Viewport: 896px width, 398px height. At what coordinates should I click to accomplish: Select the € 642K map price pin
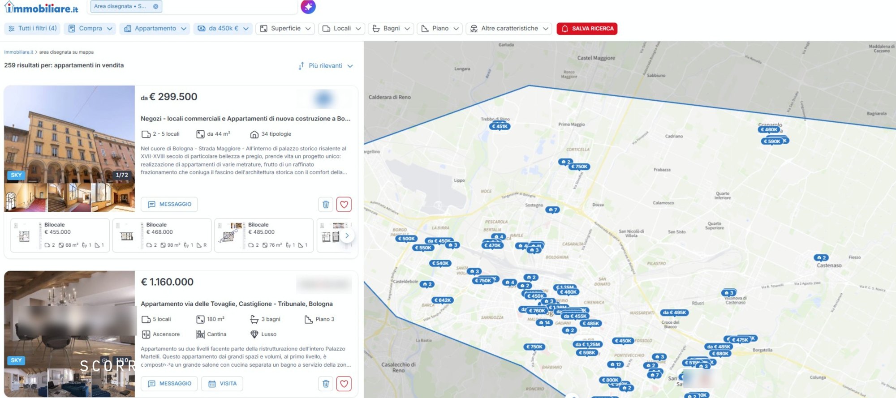[443, 300]
